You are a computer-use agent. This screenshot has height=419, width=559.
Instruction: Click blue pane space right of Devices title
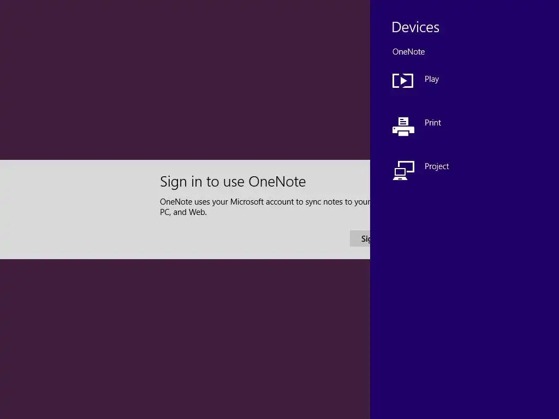click(x=499, y=27)
